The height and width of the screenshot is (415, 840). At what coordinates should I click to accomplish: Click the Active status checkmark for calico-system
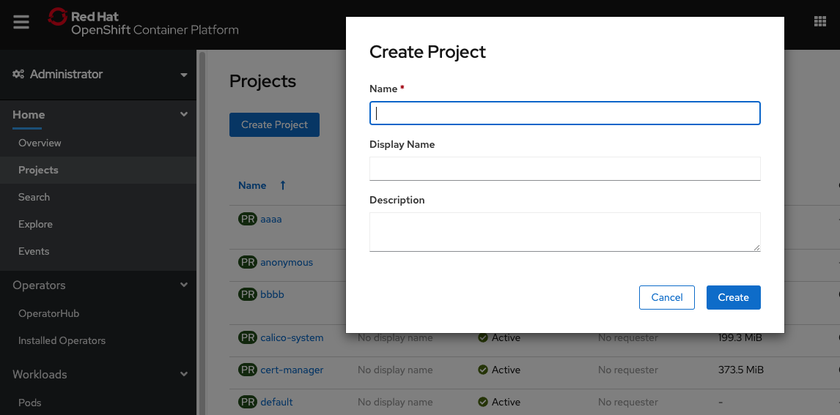point(483,337)
